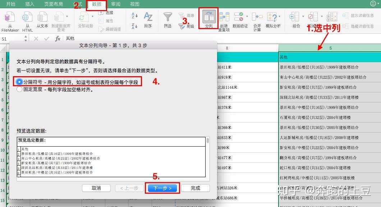Open the What-If Analysis dropdown arrow
Image resolution: width=381 pixels, height=207 pixels.
click(279, 17)
